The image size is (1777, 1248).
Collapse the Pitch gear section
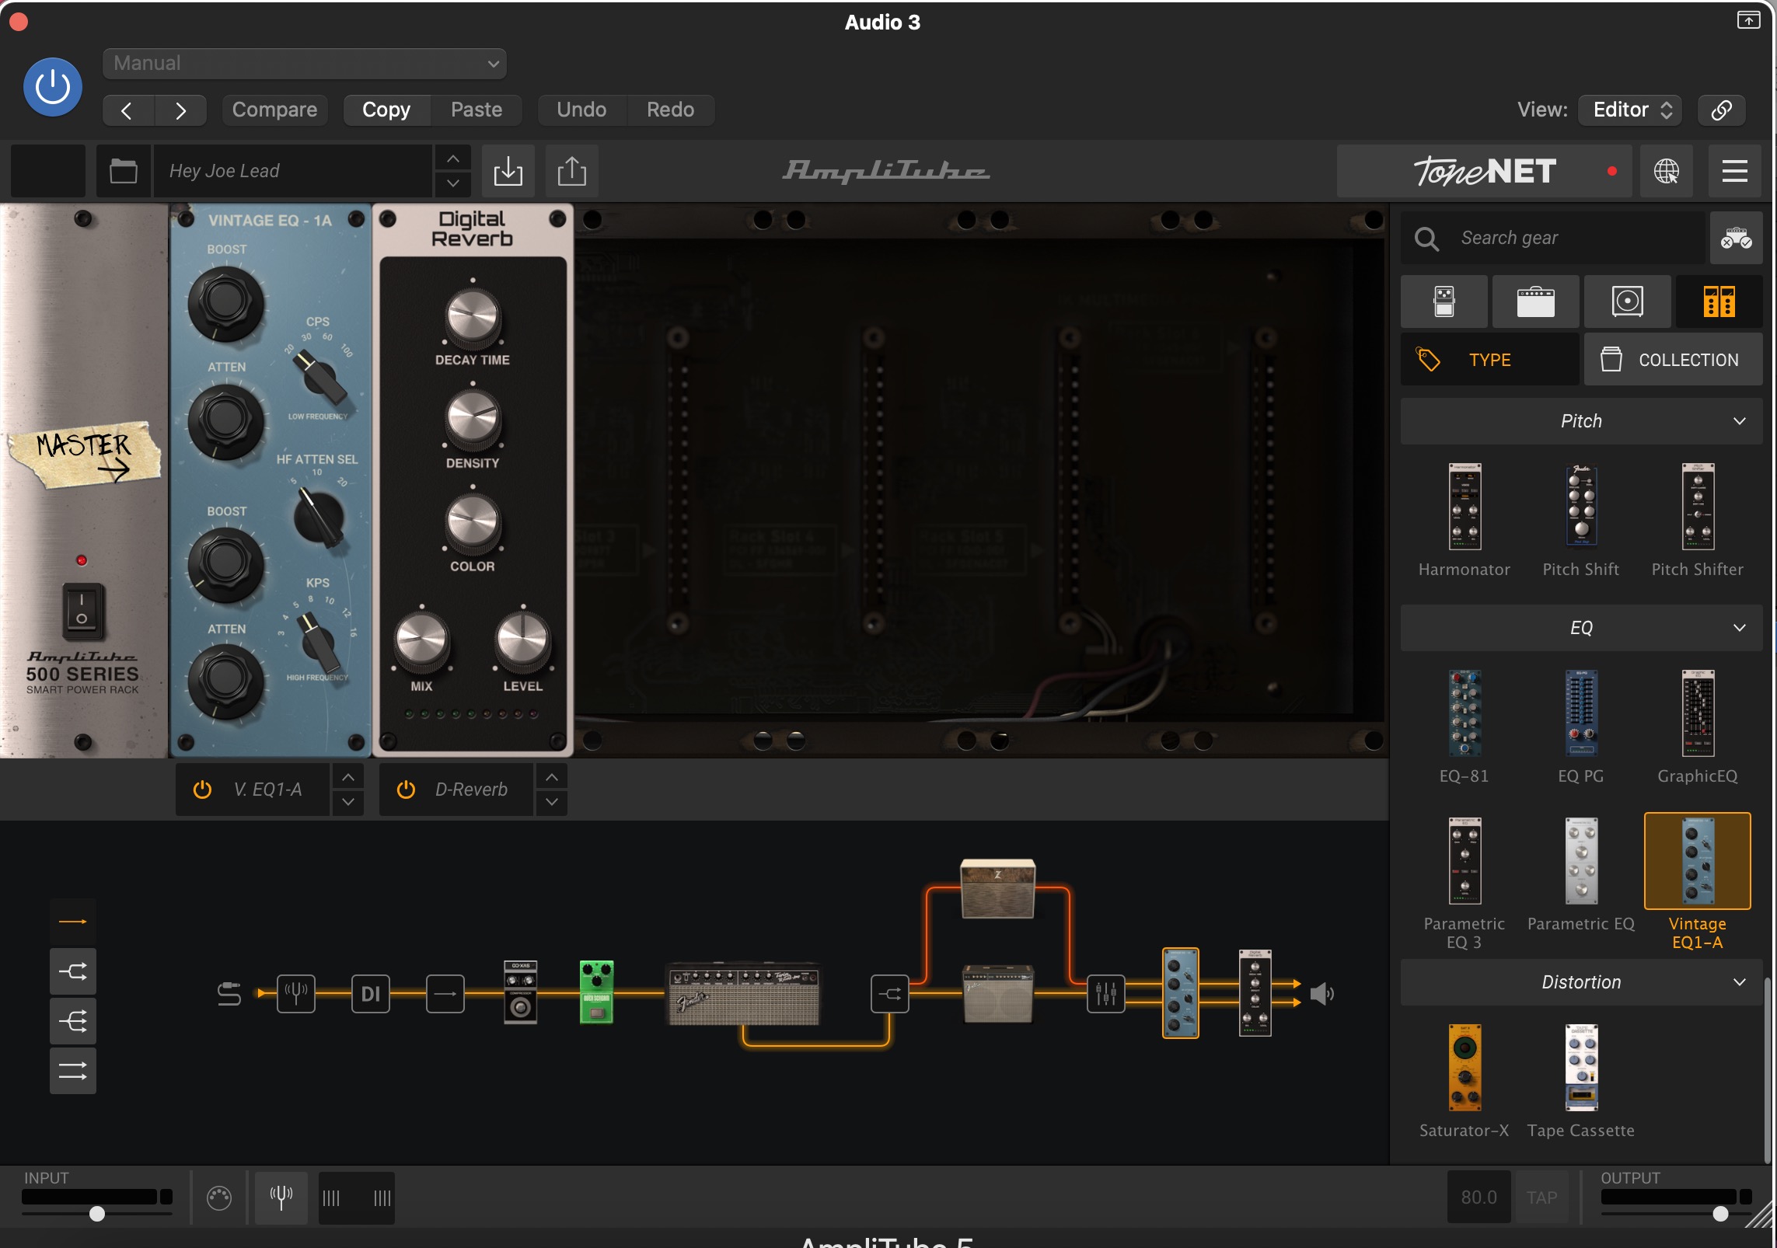tap(1581, 421)
